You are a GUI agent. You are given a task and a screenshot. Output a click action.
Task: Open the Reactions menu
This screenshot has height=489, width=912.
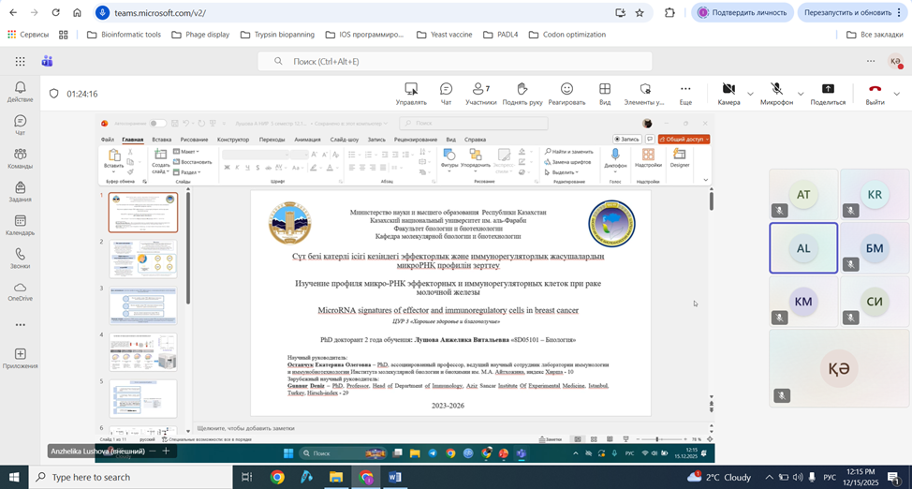566,93
